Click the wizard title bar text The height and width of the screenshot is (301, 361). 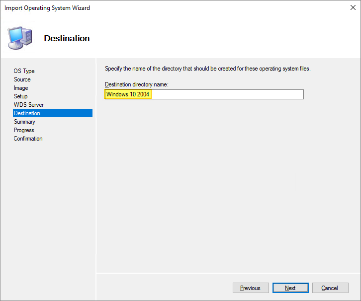pyautogui.click(x=47, y=8)
